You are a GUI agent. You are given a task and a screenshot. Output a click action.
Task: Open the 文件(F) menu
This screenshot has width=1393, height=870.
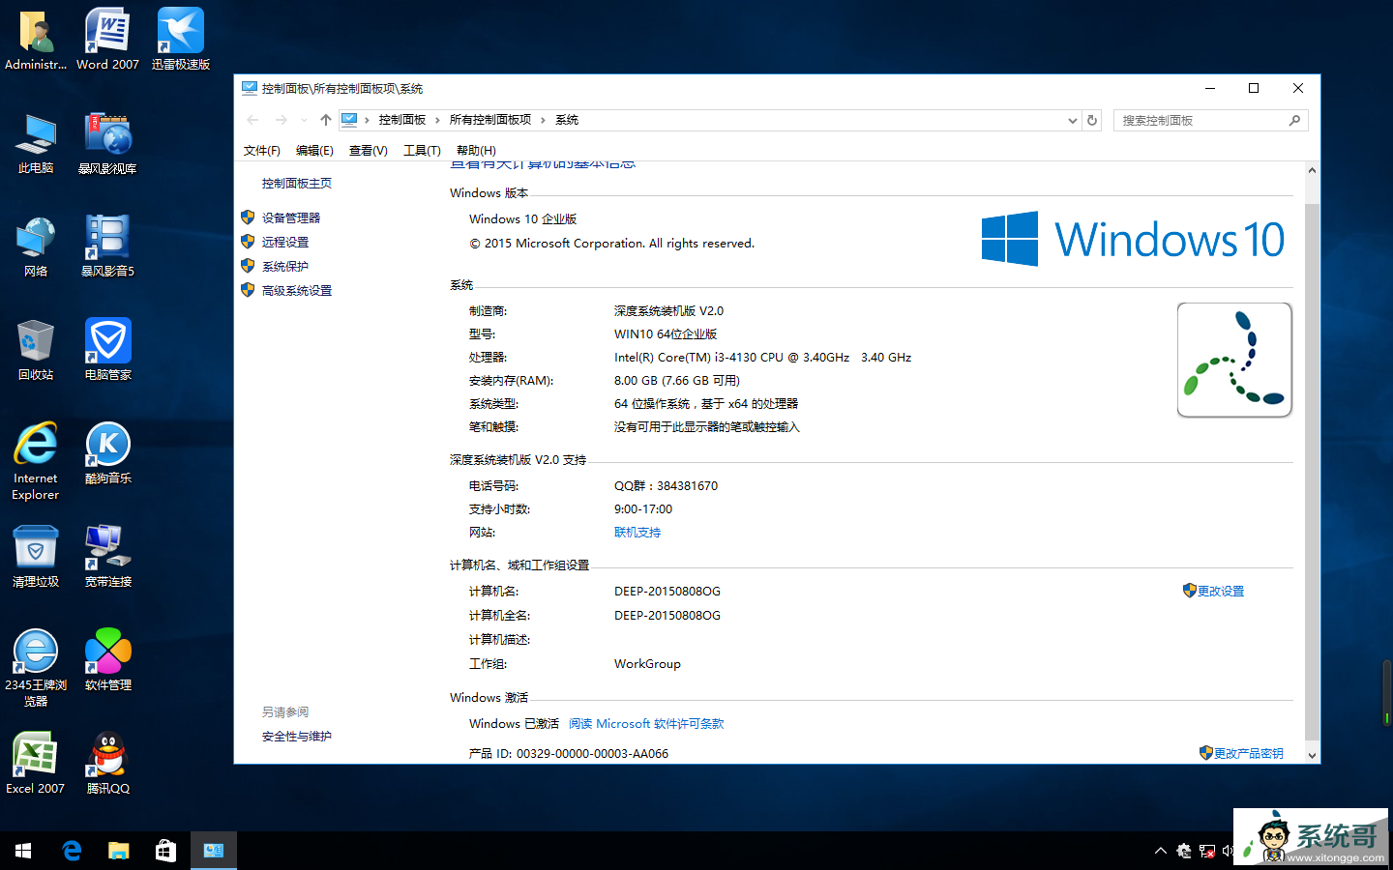262,150
